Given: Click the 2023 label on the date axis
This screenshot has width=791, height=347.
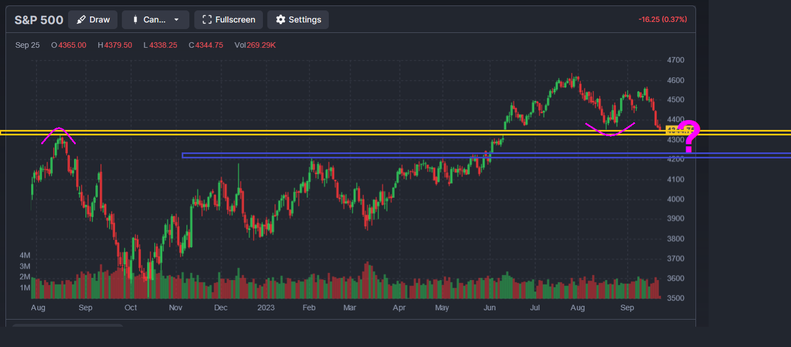Looking at the screenshot, I should [266, 308].
